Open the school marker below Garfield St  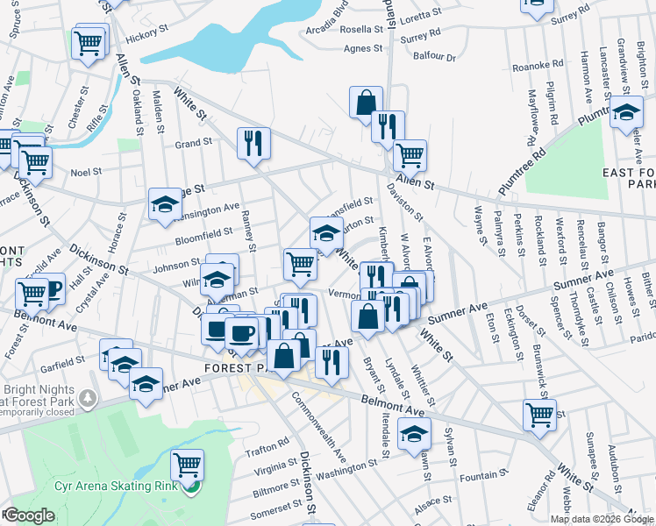coord(125,365)
